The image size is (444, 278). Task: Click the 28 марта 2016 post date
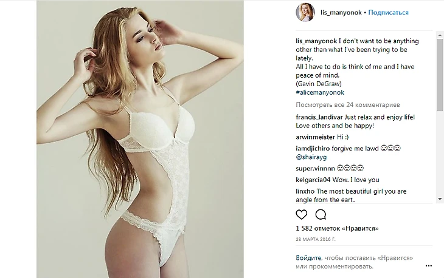click(x=316, y=239)
